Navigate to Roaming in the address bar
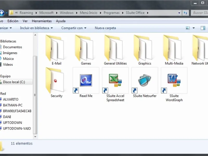This screenshot has width=208, height=156. 26,13
